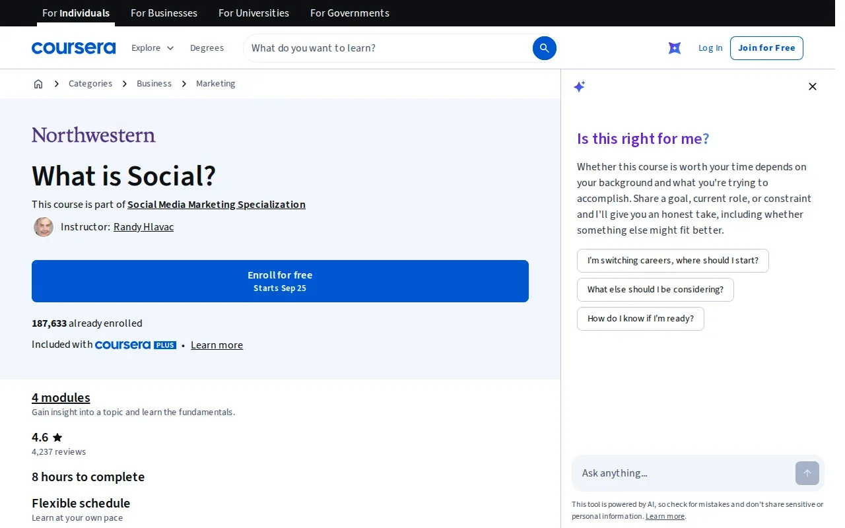The height and width of the screenshot is (528, 845).
Task: Click the Coursera logo
Action: [x=73, y=48]
